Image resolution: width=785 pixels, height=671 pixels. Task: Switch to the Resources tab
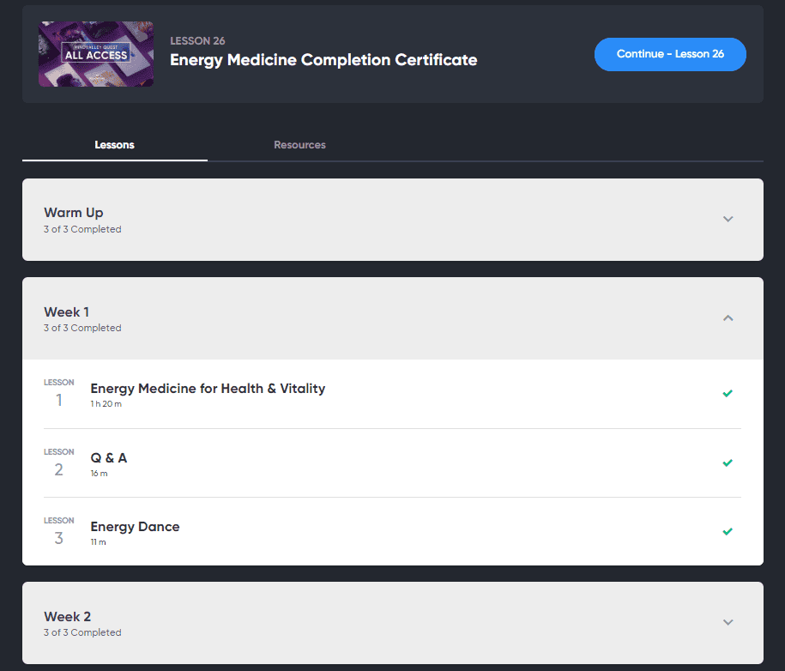299,145
